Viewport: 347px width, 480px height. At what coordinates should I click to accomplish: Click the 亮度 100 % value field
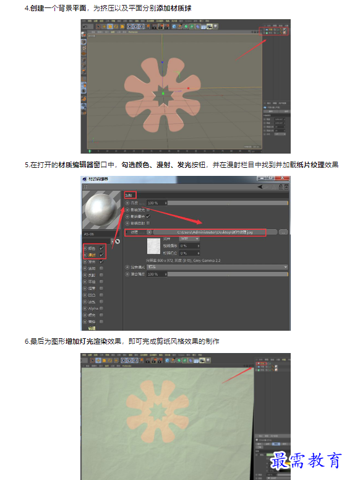coord(157,203)
